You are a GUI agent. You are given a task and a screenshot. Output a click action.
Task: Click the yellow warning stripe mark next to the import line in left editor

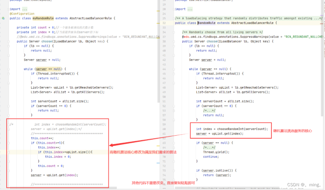(x=158, y=11)
